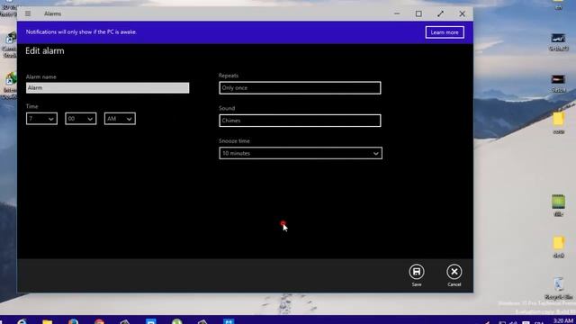Save the edited alarm
Image resolution: width=576 pixels, height=324 pixels.
(x=416, y=275)
